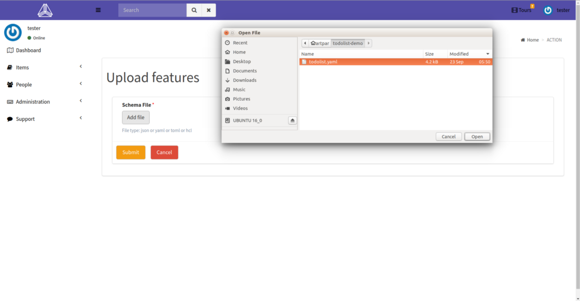Open the Tours link
The width and height of the screenshot is (580, 301).
pos(522,10)
